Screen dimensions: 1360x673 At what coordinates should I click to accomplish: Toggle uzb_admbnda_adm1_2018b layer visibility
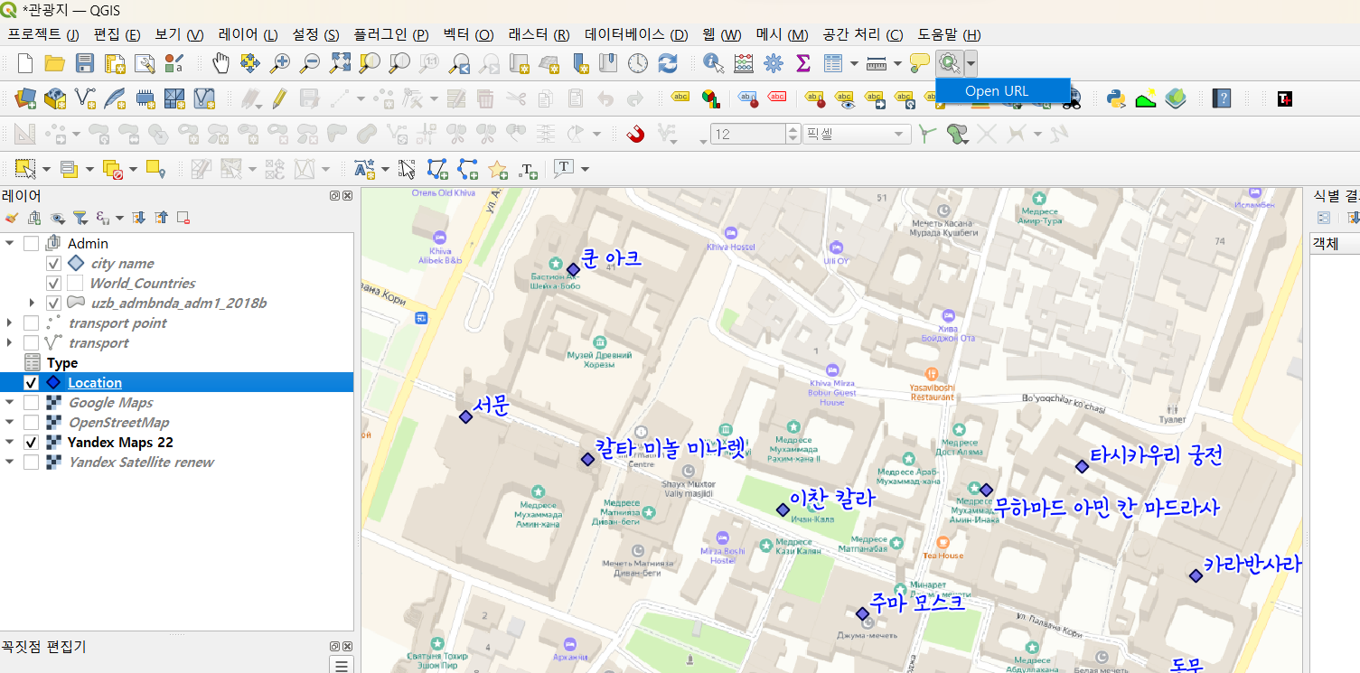coord(53,303)
